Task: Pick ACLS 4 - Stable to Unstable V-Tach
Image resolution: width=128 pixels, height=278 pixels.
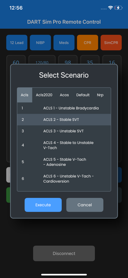Action: (64, 145)
